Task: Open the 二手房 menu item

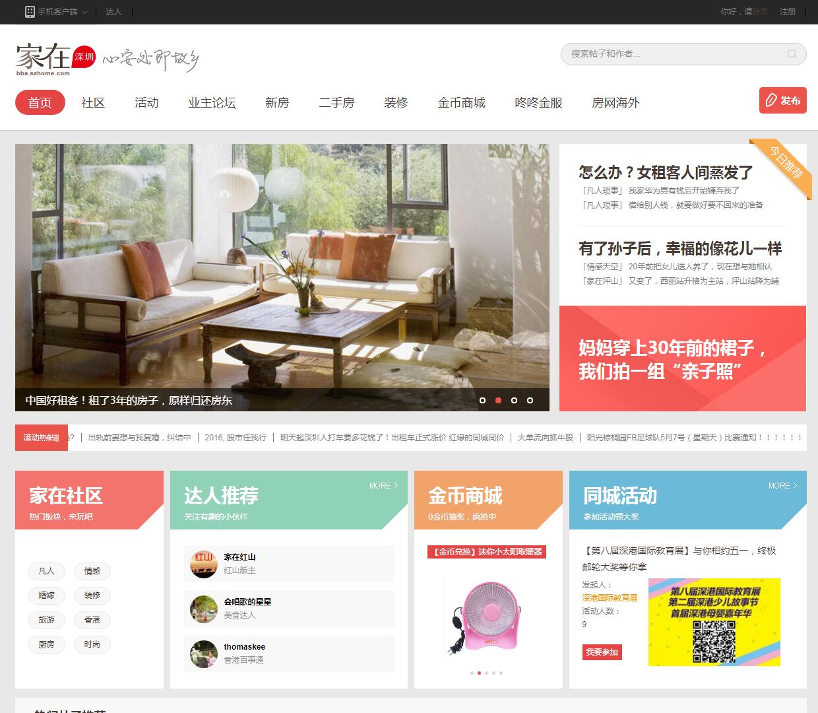Action: coord(336,102)
